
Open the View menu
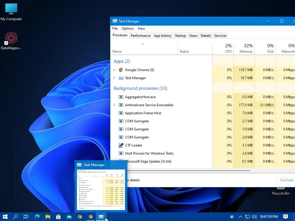141,28
